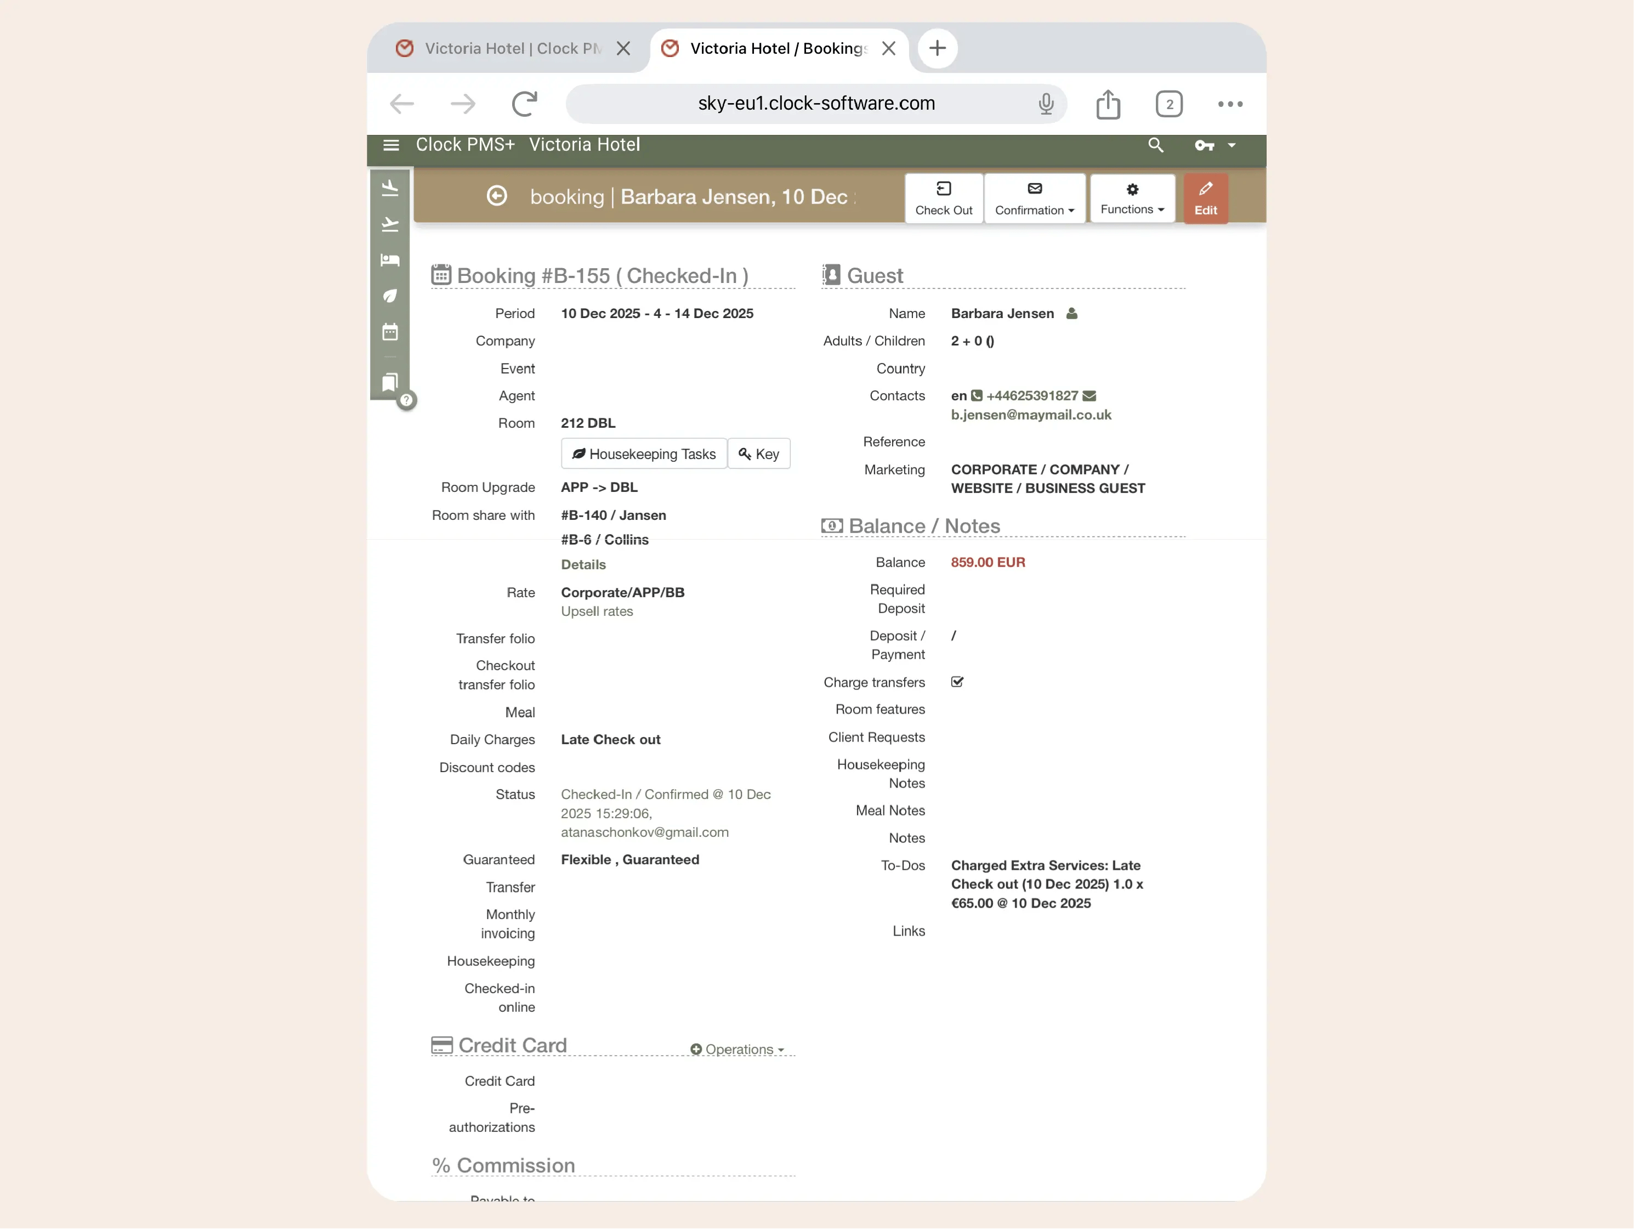Click the bookmark icon in sidebar
Viewport: 1634px width, 1229px height.
click(390, 381)
